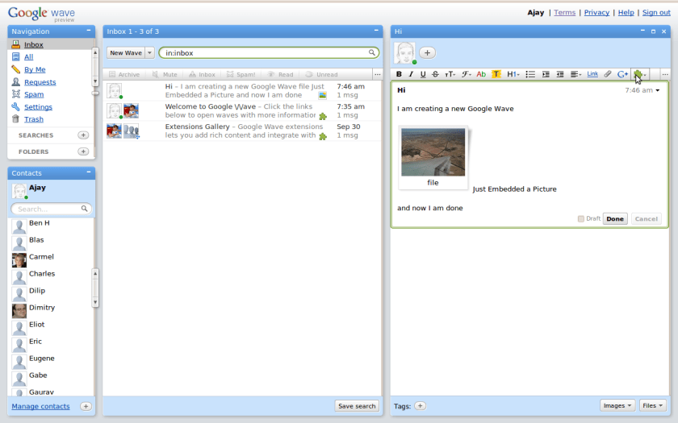Open the Images dropdown
678x423 pixels.
[617, 405]
